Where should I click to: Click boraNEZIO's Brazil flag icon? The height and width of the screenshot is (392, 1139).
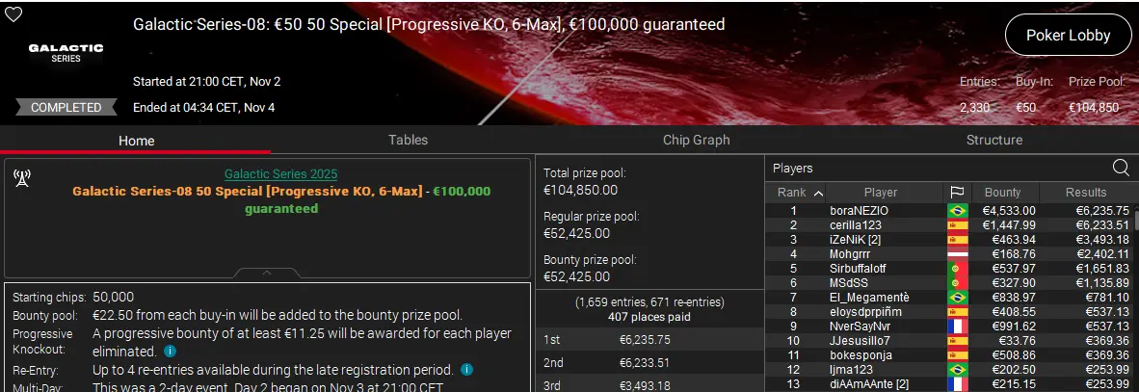[x=957, y=211]
